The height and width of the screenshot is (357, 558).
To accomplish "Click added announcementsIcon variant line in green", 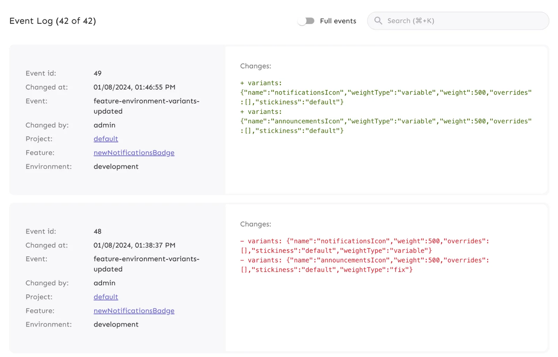I will click(x=386, y=121).
